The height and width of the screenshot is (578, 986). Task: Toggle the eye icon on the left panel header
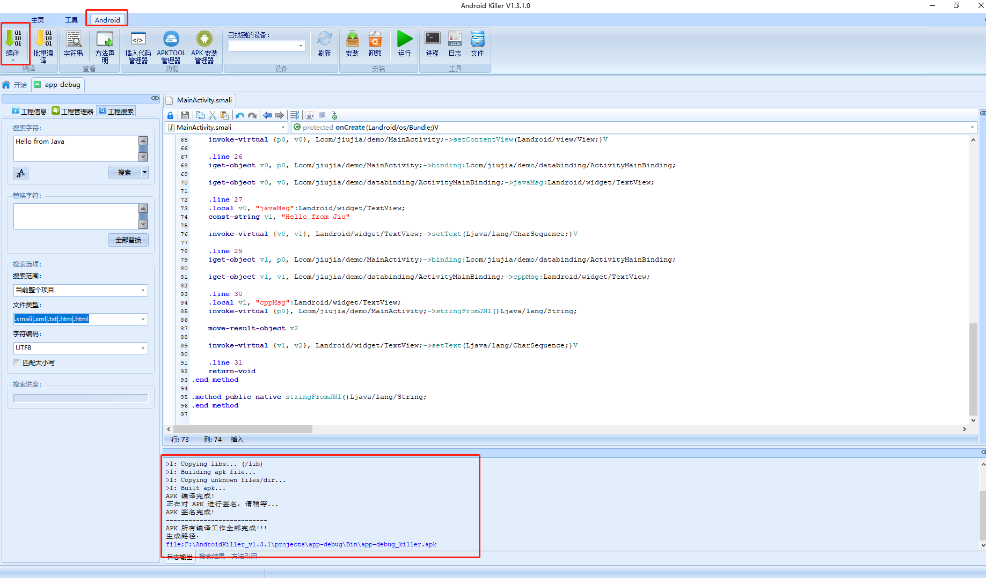point(155,98)
